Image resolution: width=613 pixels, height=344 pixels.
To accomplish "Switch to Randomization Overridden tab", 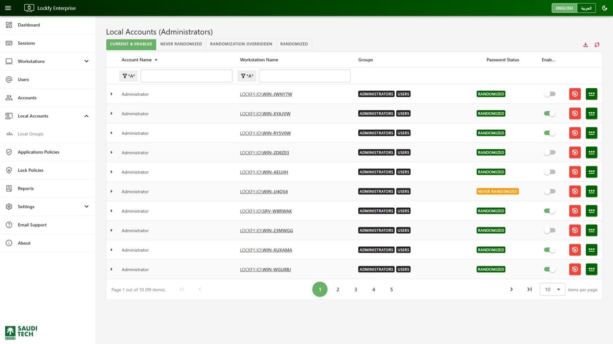I will click(241, 44).
